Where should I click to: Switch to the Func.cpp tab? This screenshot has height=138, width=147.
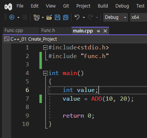(21, 31)
